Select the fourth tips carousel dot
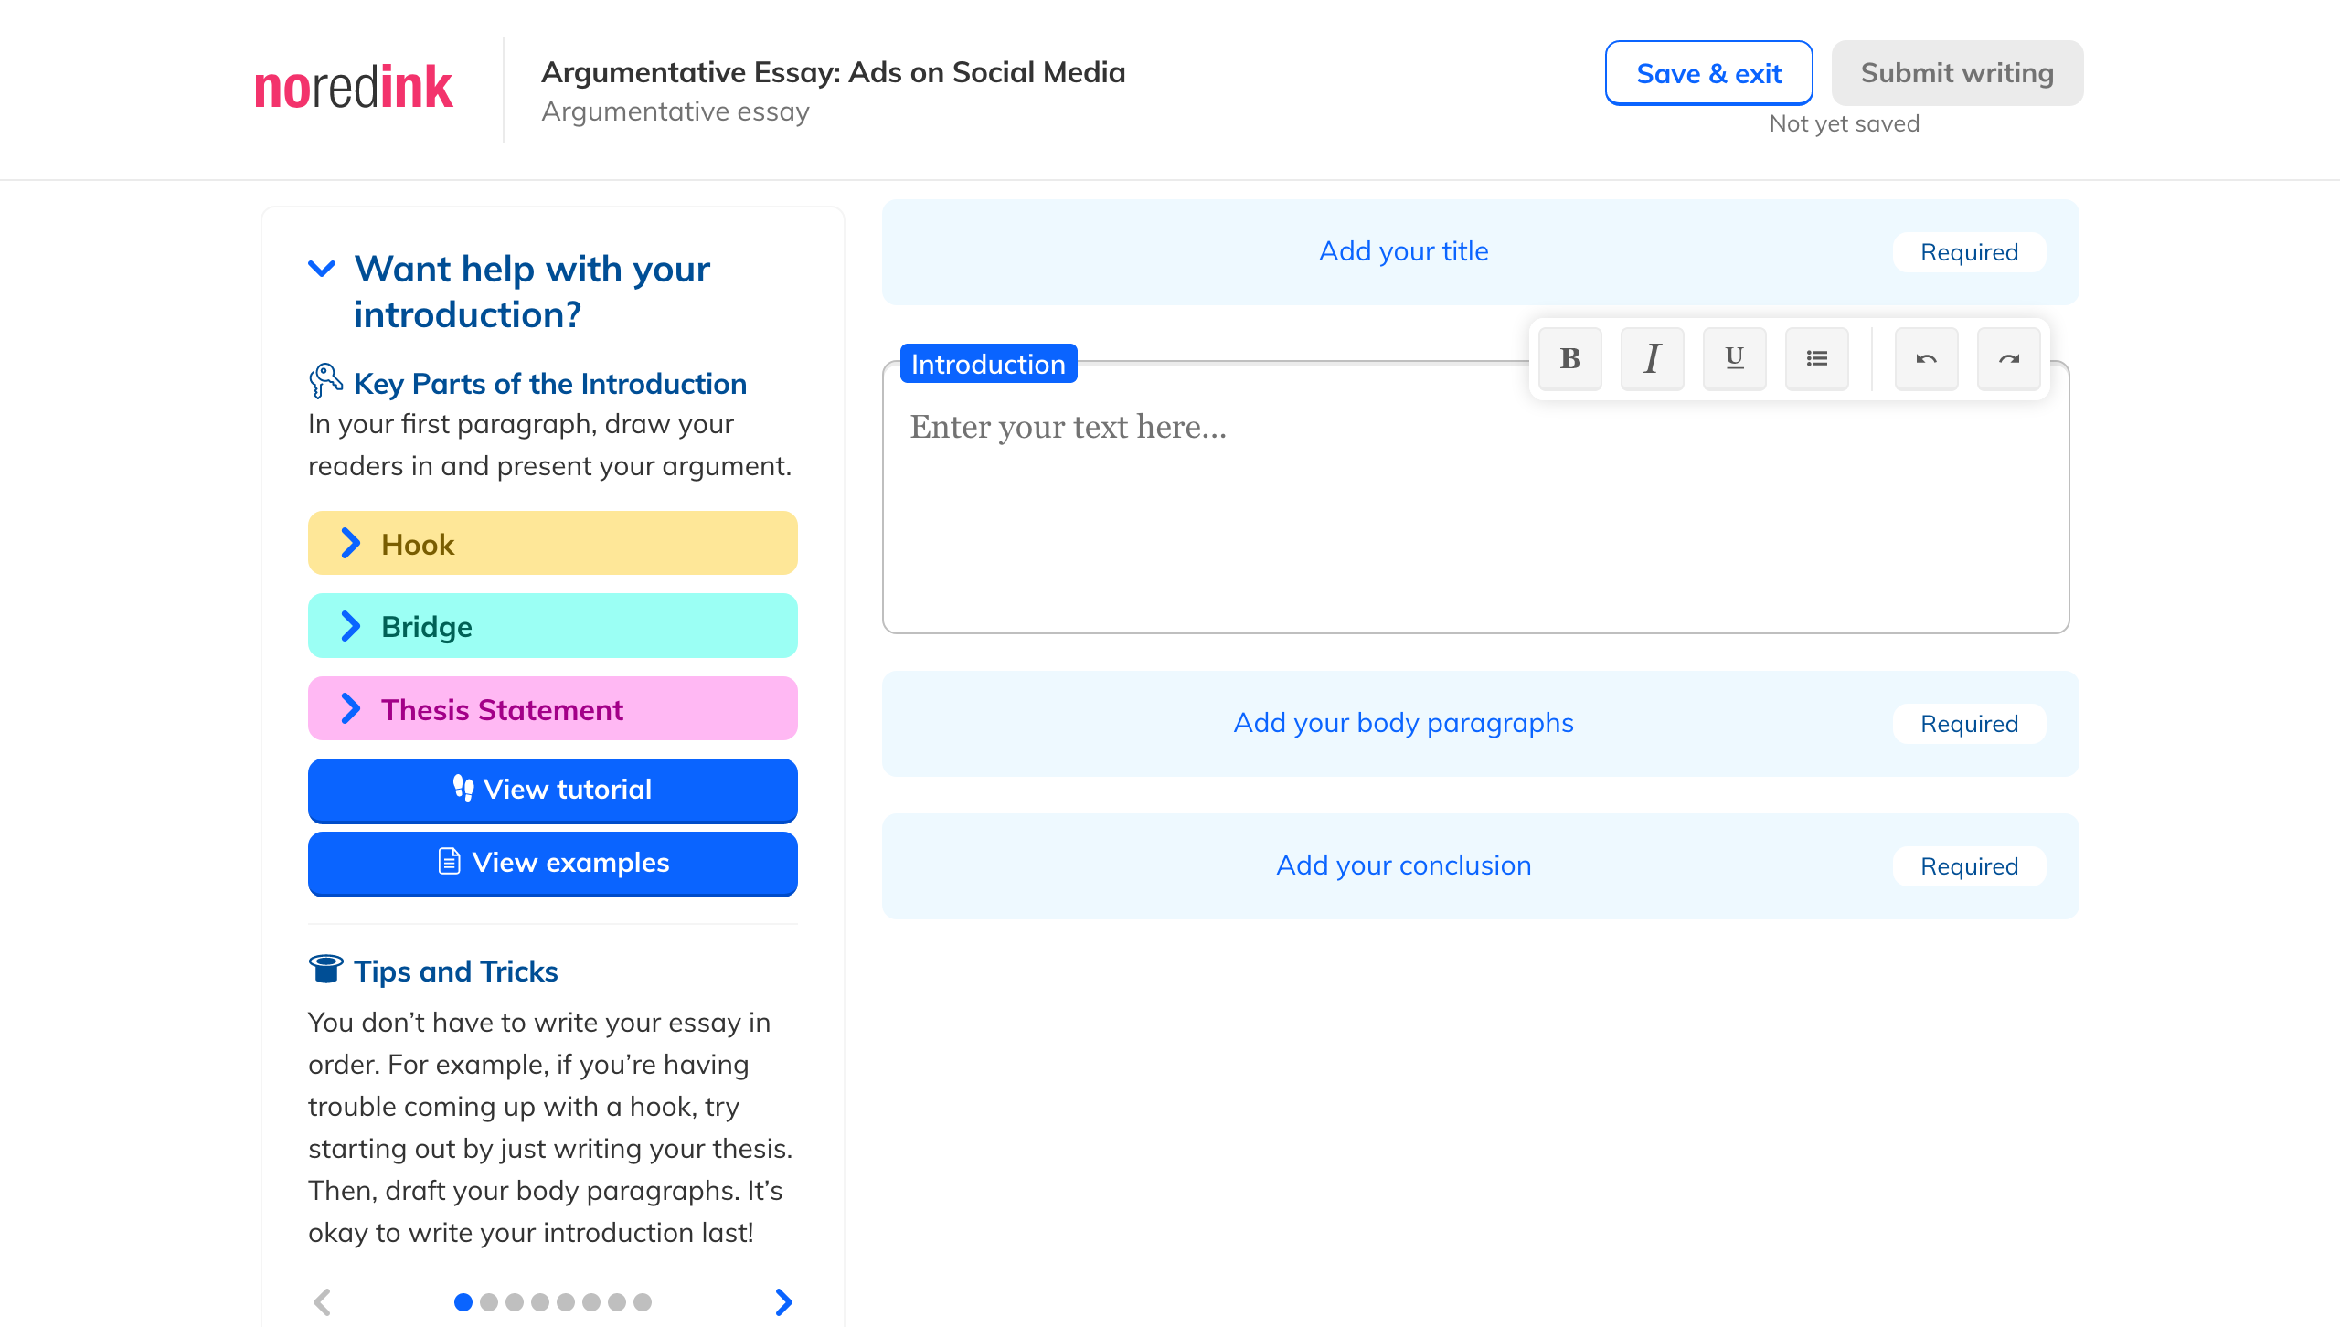The width and height of the screenshot is (2340, 1327). pyautogui.click(x=540, y=1301)
